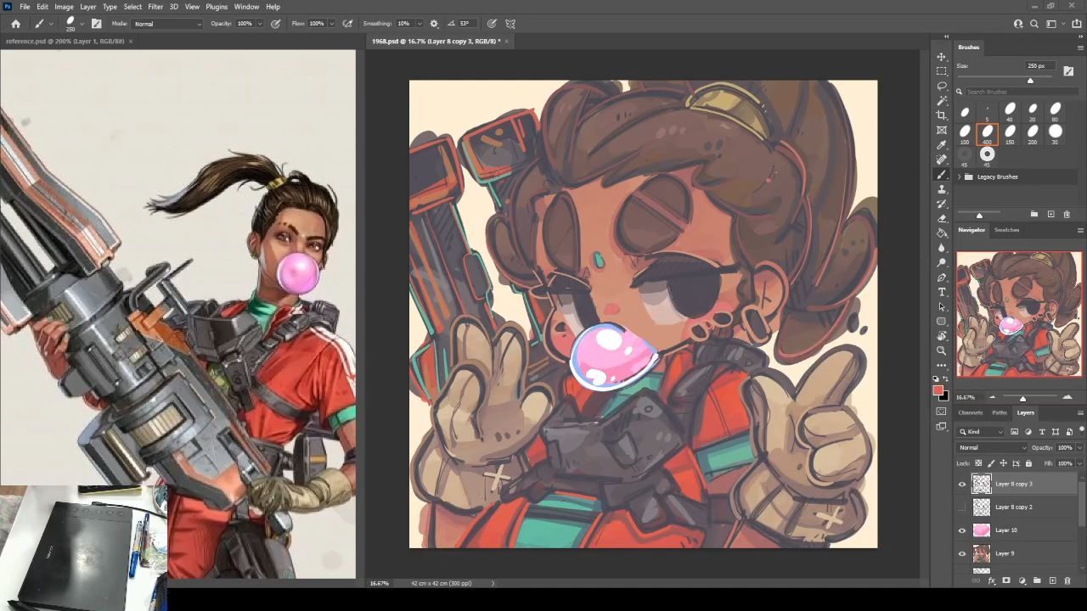Toggle symmetry paint butterfly icon
The height and width of the screenshot is (611, 1087).
click(510, 24)
